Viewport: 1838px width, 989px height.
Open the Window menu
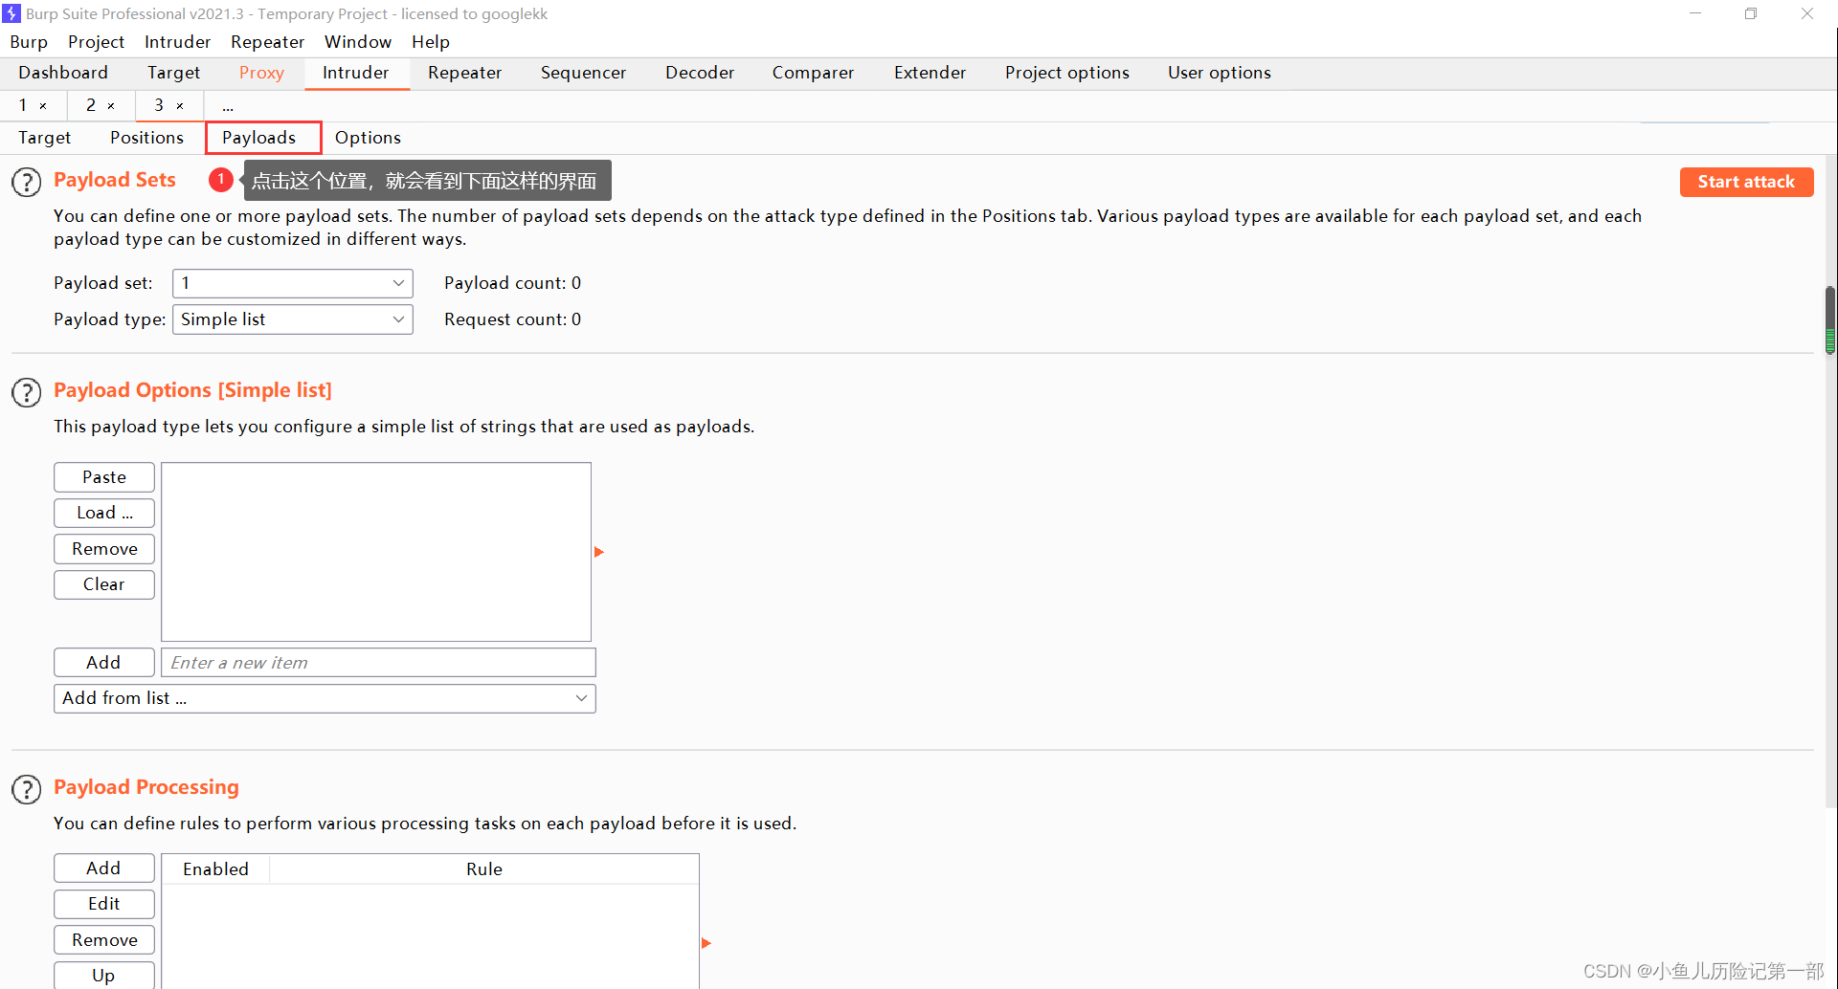point(357,42)
